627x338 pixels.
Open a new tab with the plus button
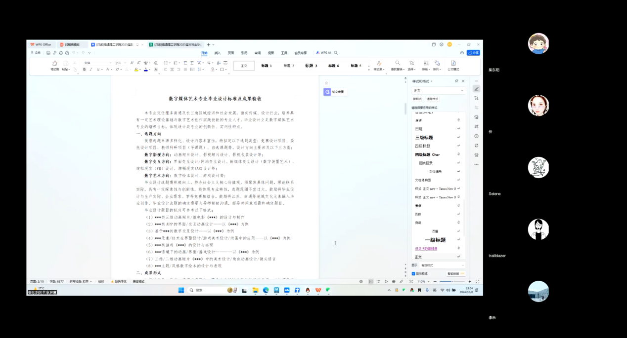click(x=209, y=44)
